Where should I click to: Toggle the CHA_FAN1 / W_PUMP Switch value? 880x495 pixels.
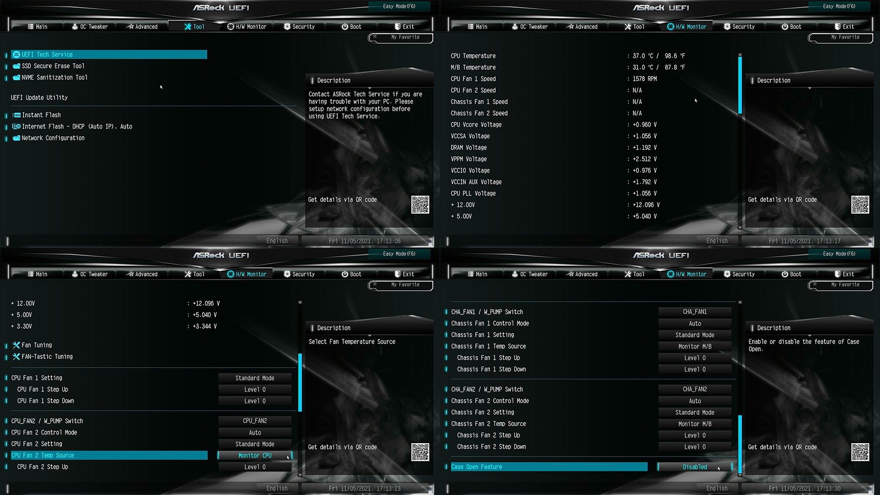694,312
